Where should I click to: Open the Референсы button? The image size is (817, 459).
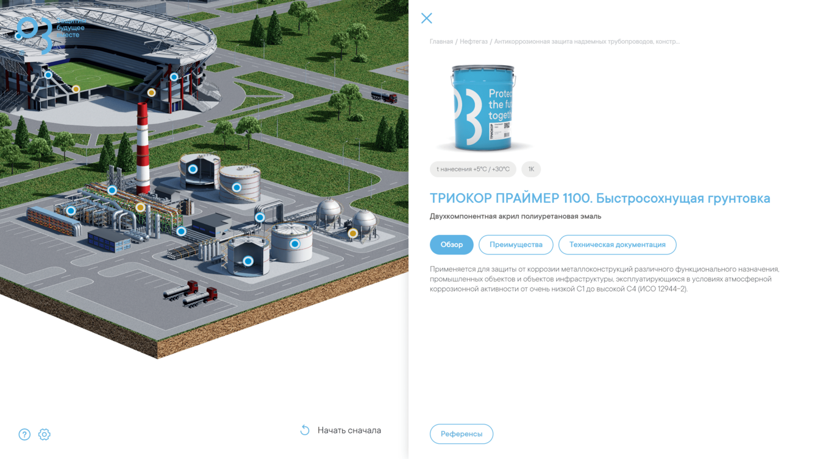[x=462, y=434]
